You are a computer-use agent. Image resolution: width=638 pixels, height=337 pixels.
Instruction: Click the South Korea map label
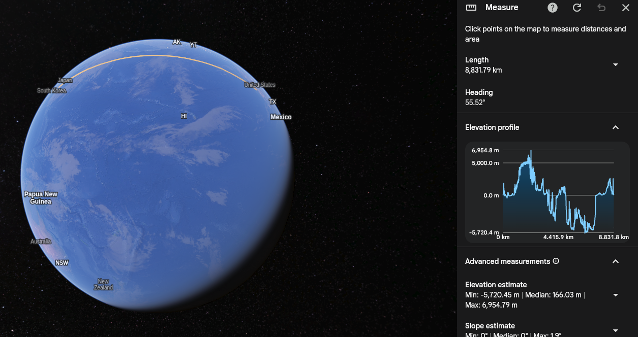click(x=51, y=91)
